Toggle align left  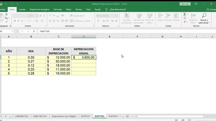(x=50, y=21)
